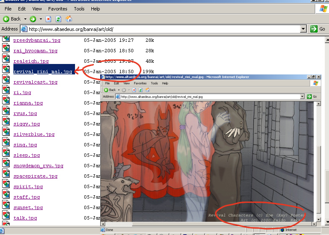
Task: Click the green Go arrow in main window
Action: [313, 29]
